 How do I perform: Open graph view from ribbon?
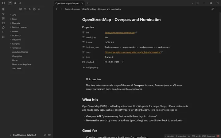tap(3, 14)
